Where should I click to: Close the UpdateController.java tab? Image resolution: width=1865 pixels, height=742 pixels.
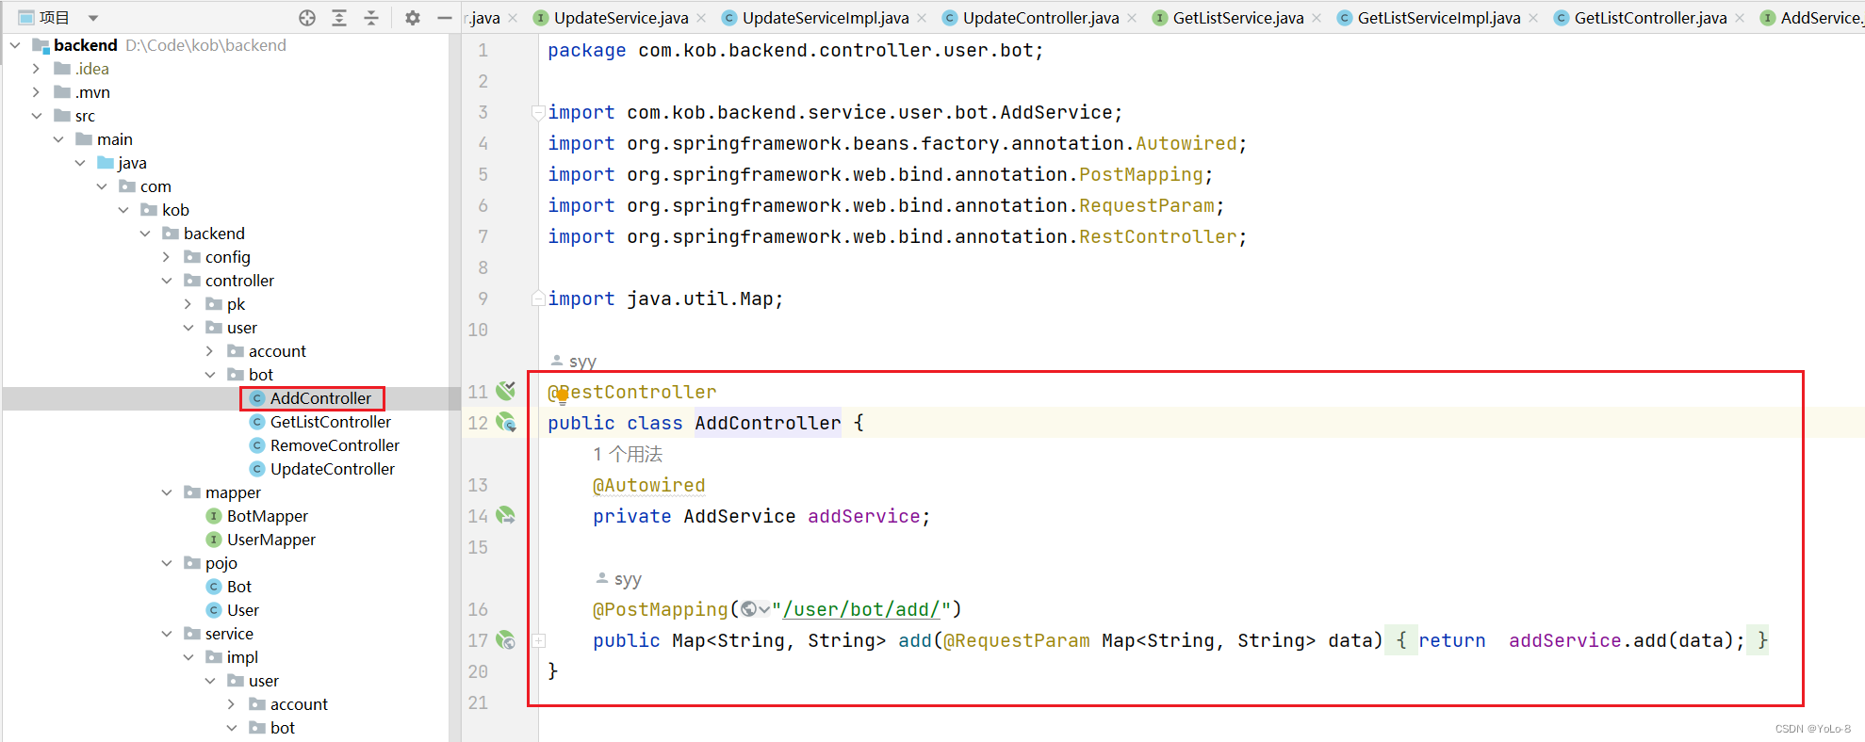[x=1132, y=18]
